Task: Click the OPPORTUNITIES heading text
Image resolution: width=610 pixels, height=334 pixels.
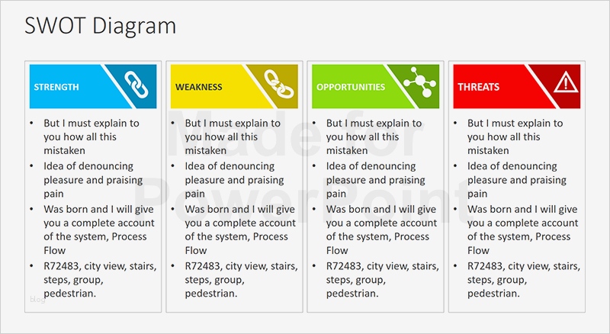Action: click(351, 87)
